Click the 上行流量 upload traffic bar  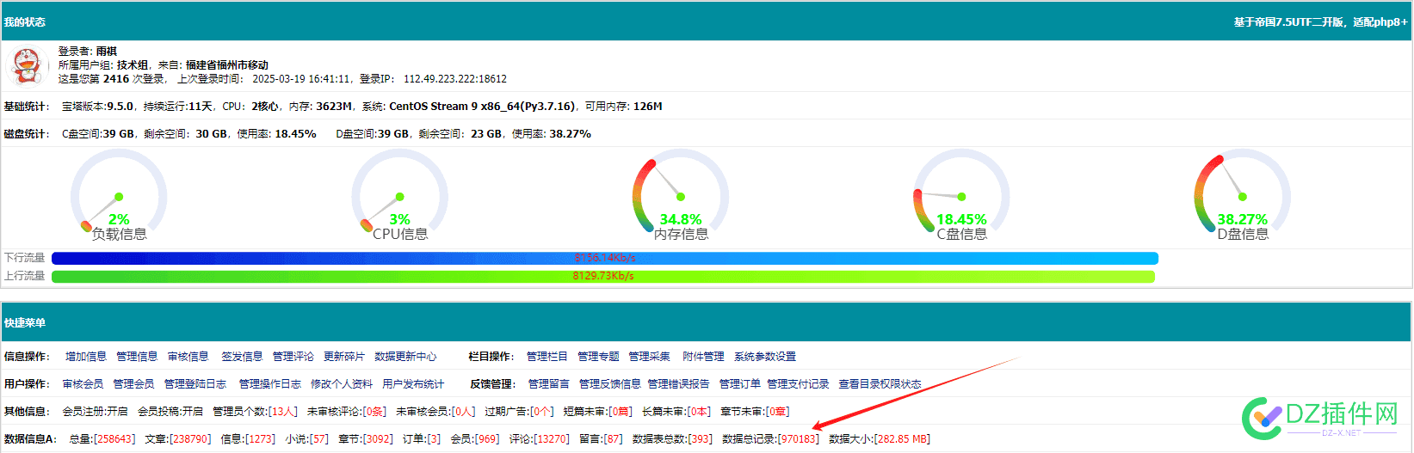point(602,276)
